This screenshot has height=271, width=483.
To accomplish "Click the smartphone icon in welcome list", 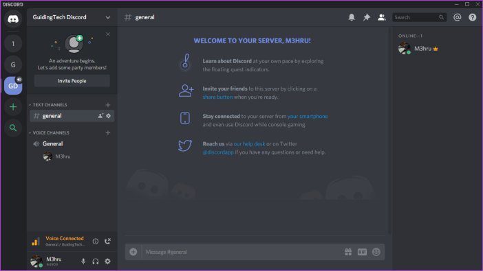I will (185, 118).
